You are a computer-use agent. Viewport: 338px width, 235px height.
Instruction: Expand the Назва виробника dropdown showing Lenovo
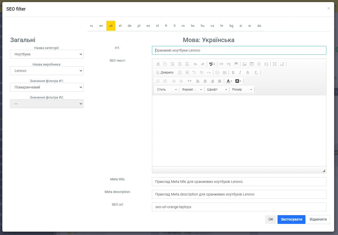click(47, 71)
